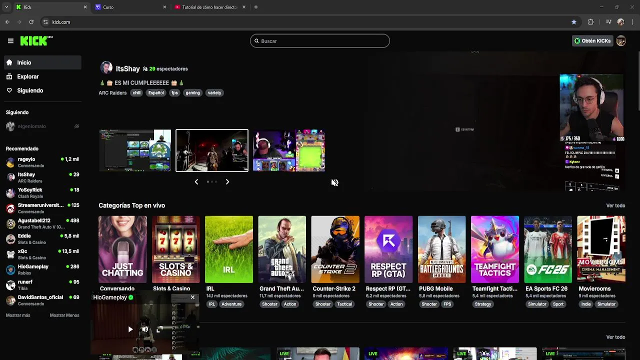Open Siguiendo in the sidebar
640x360 pixels.
coord(42,90)
